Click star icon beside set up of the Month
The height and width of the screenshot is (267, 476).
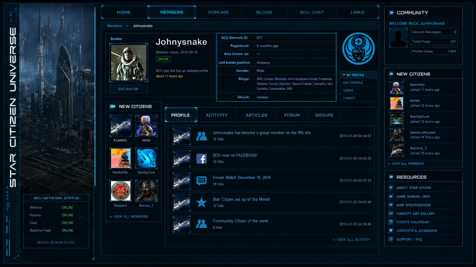201,202
